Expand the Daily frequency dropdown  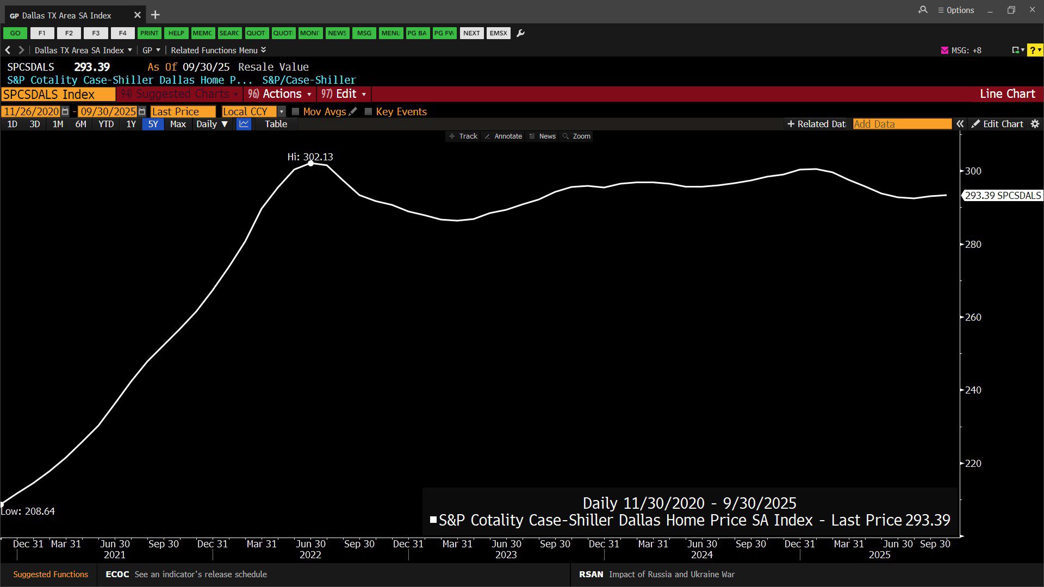click(x=212, y=124)
